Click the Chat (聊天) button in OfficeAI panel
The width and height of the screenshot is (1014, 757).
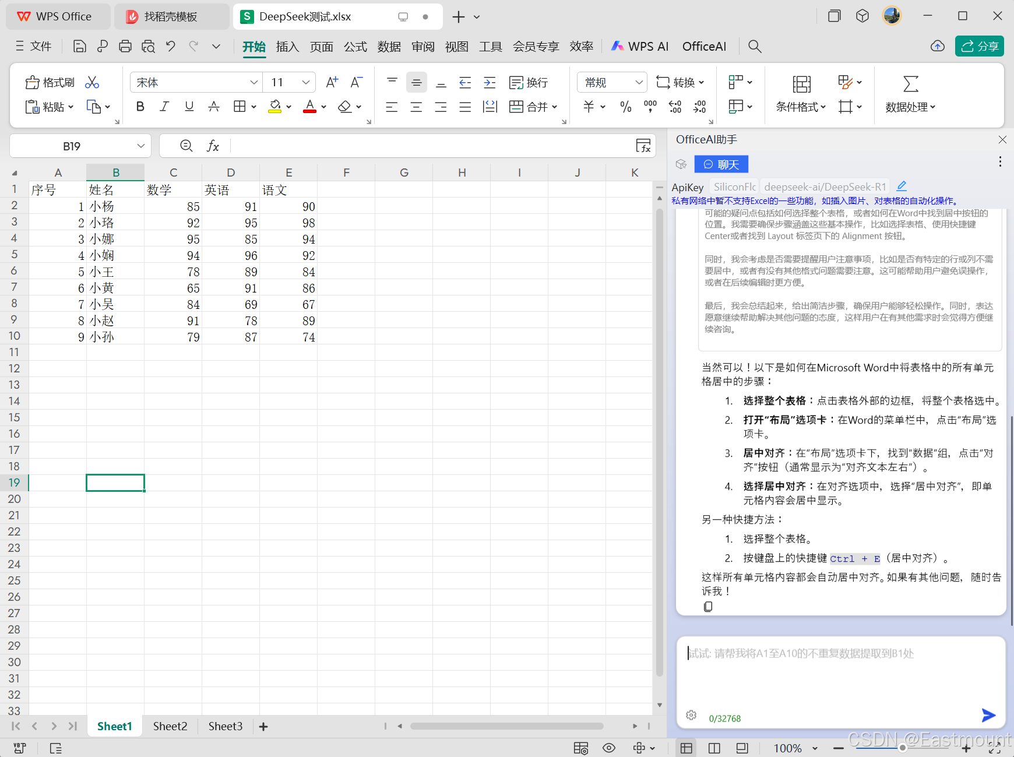[x=721, y=164]
